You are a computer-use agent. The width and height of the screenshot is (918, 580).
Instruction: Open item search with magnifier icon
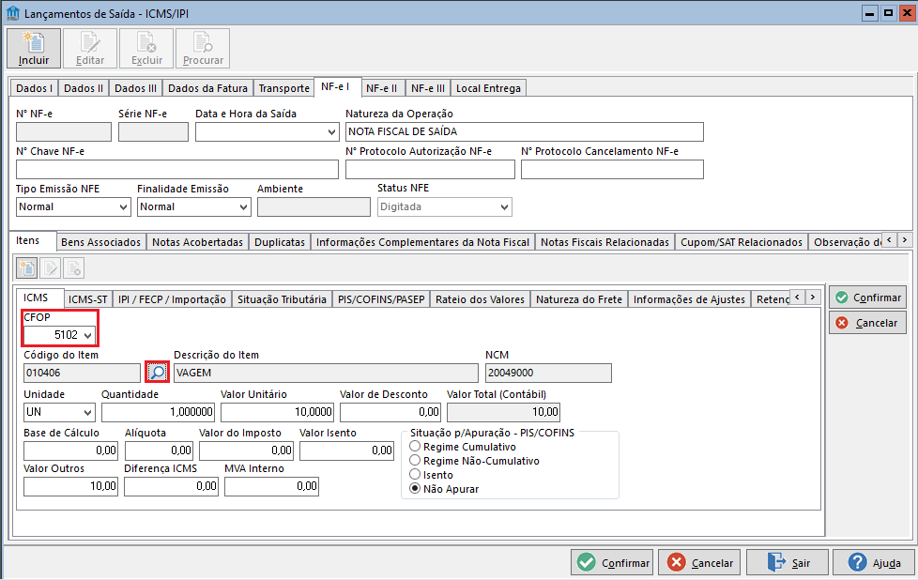click(157, 373)
